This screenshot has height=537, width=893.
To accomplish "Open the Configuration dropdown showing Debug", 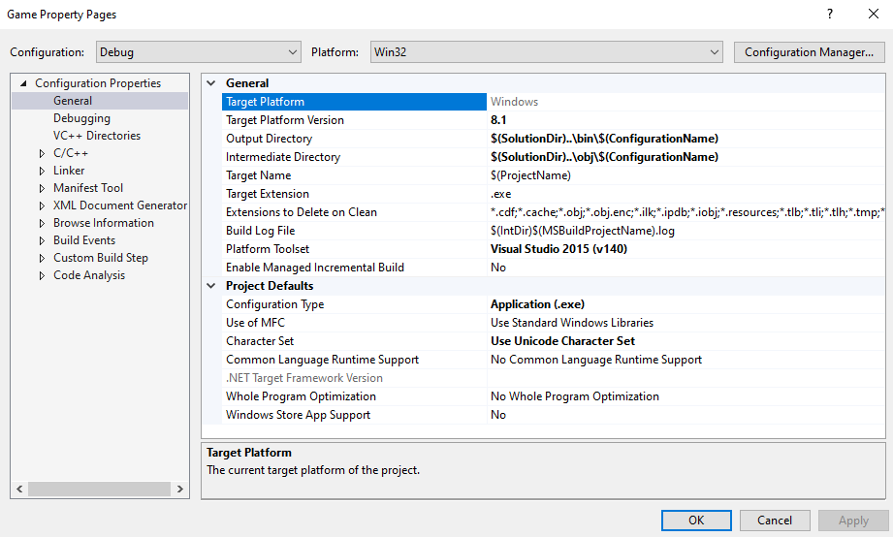I will [x=198, y=51].
